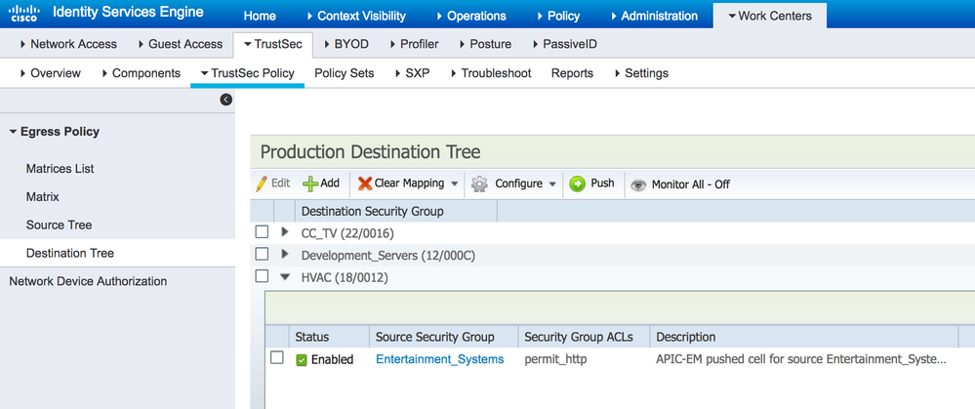This screenshot has height=409, width=975.
Task: Open the Entertainment_Systems source group link
Action: (439, 359)
